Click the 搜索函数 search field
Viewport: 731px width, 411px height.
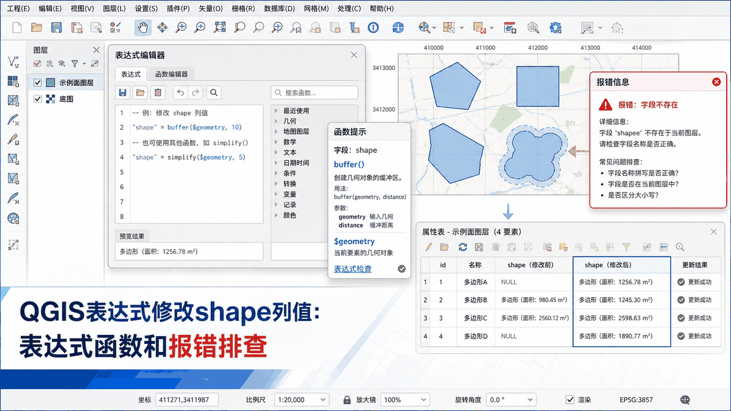coord(314,93)
